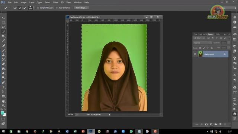Image resolution: width=238 pixels, height=134 pixels.
Task: Click the Create new adjustment layer icon
Action: coord(211,124)
